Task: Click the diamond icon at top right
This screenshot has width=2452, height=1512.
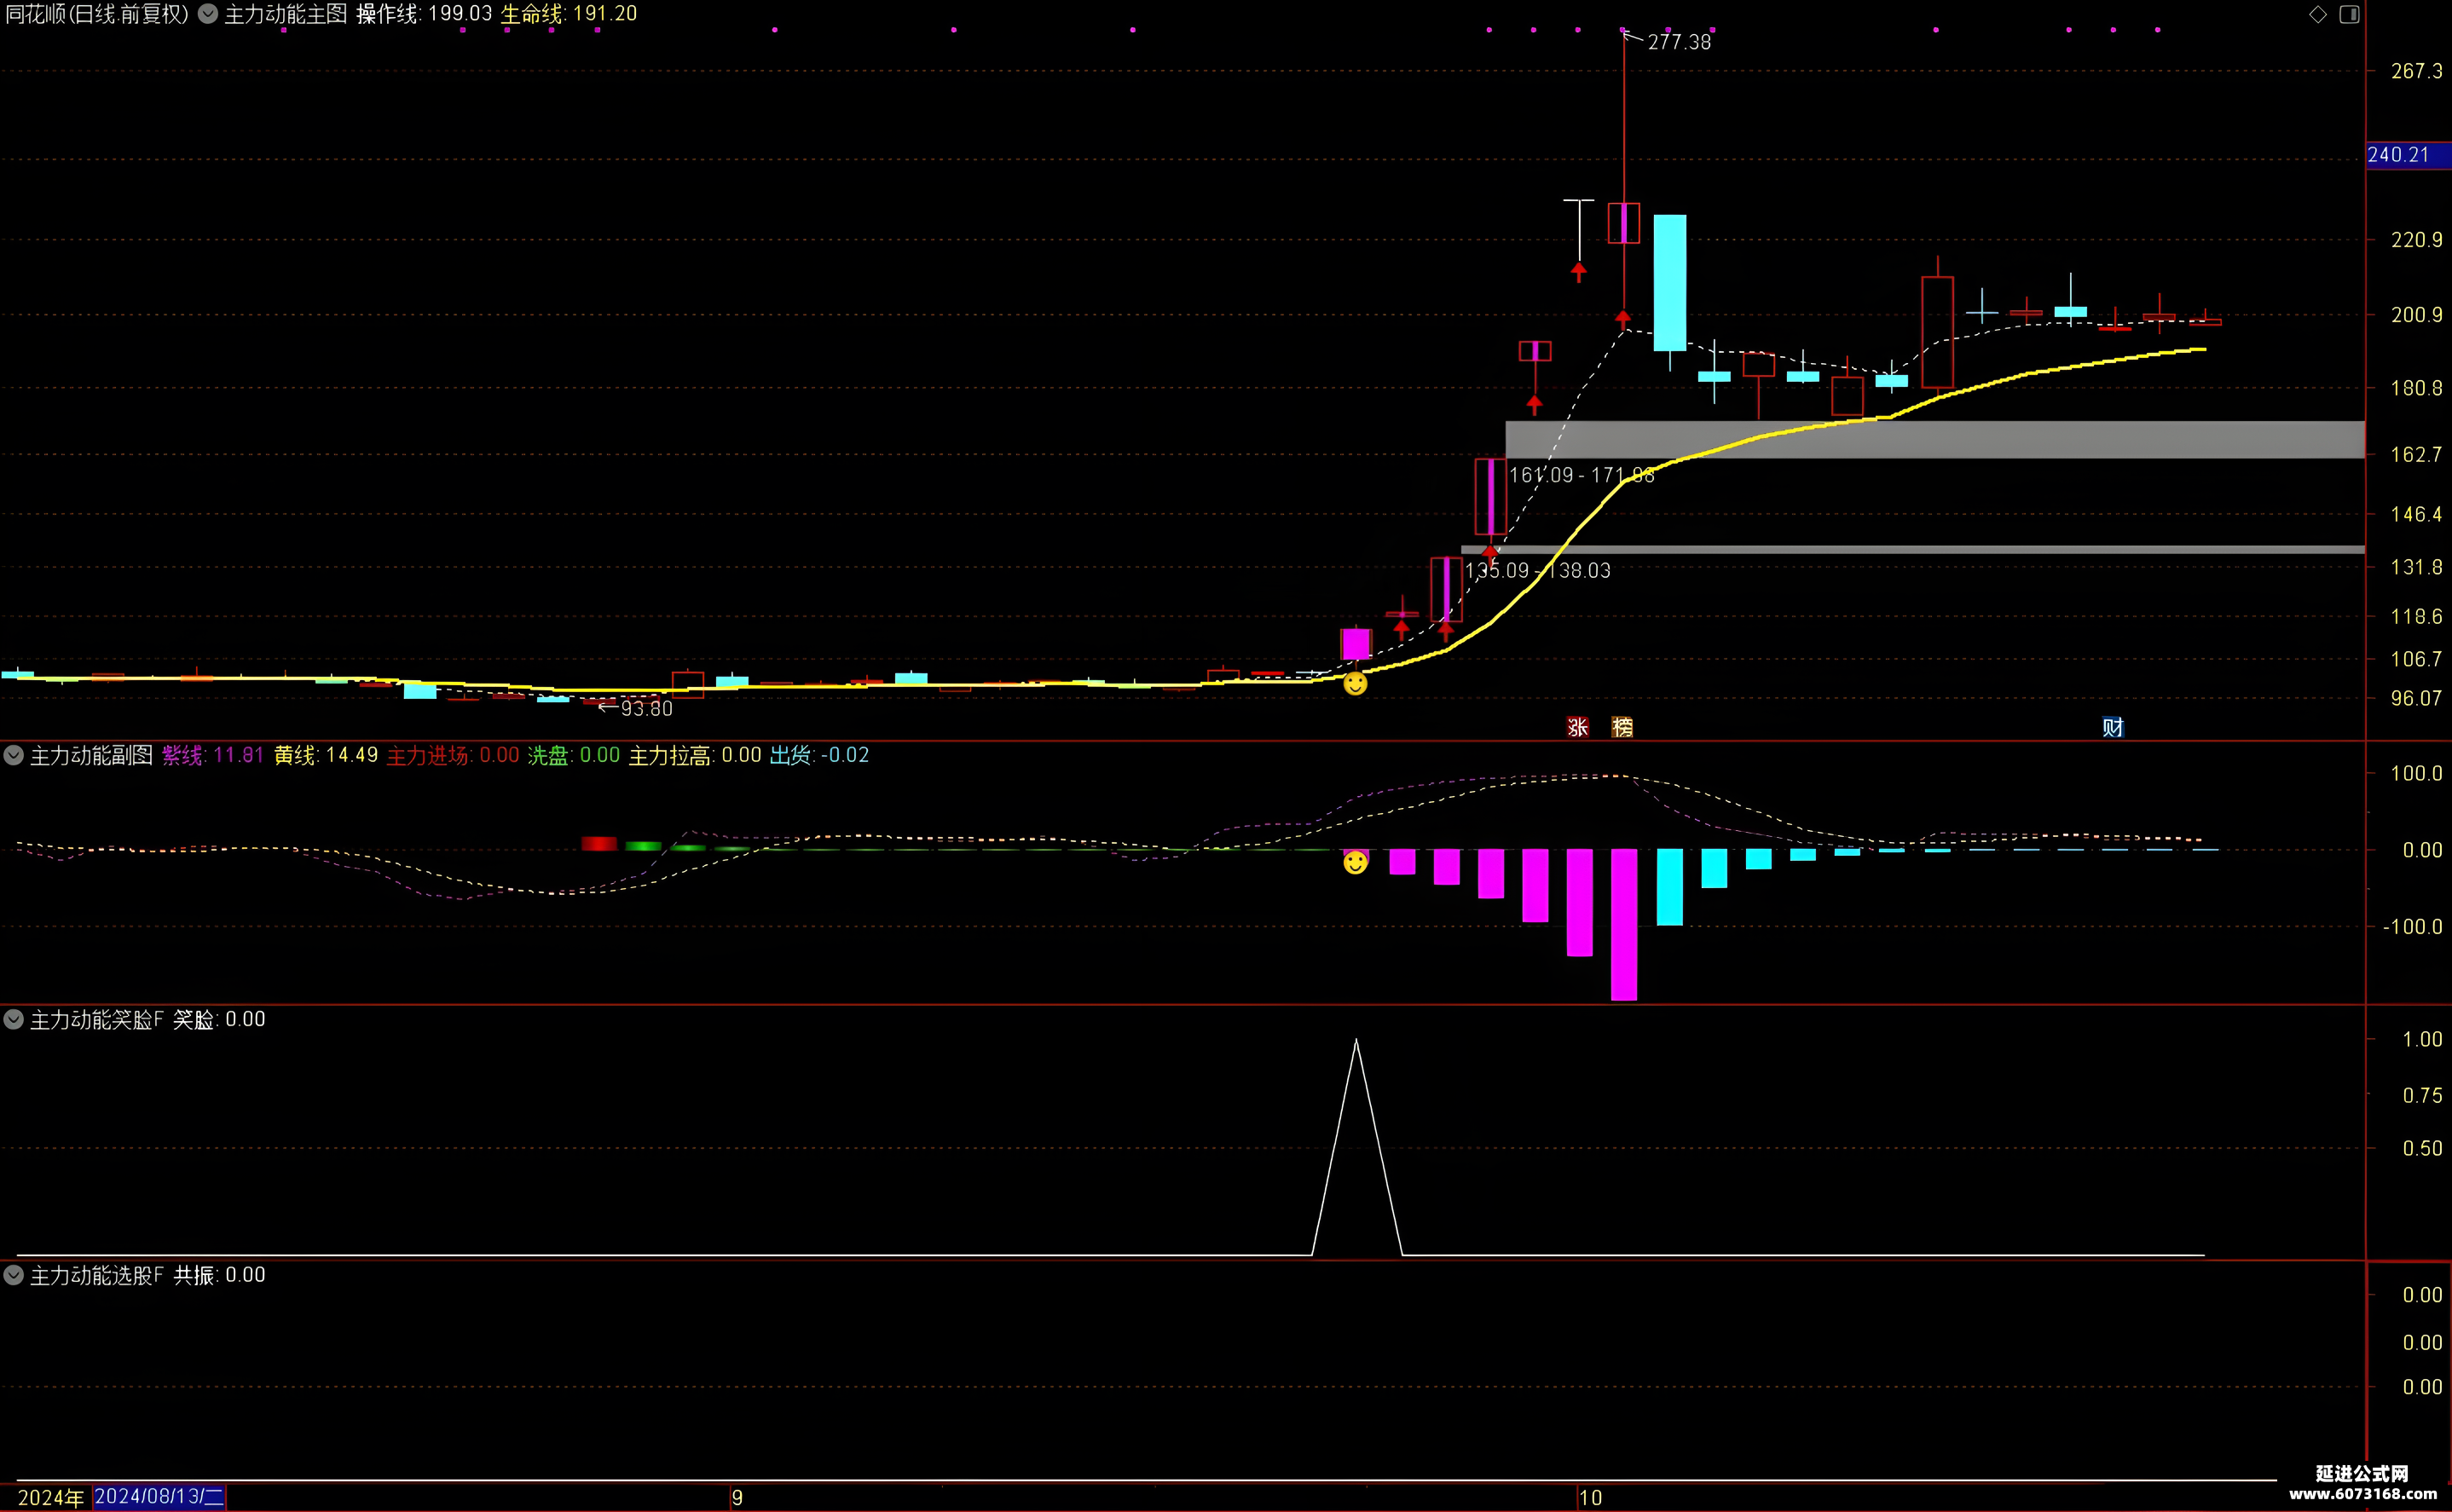Action: (x=2318, y=14)
